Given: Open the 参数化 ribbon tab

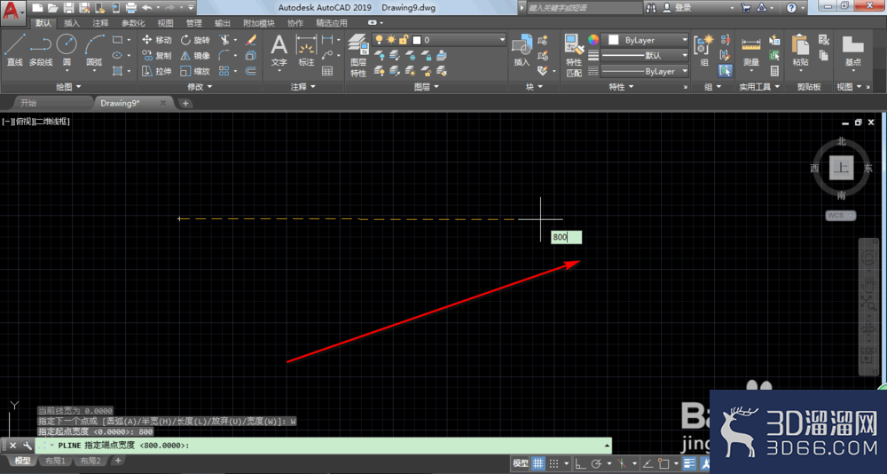Looking at the screenshot, I should (x=133, y=23).
